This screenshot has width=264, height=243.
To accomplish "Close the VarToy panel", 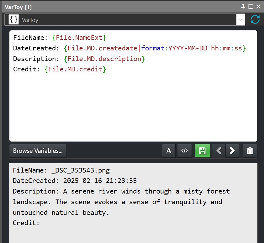I will pyautogui.click(x=258, y=7).
